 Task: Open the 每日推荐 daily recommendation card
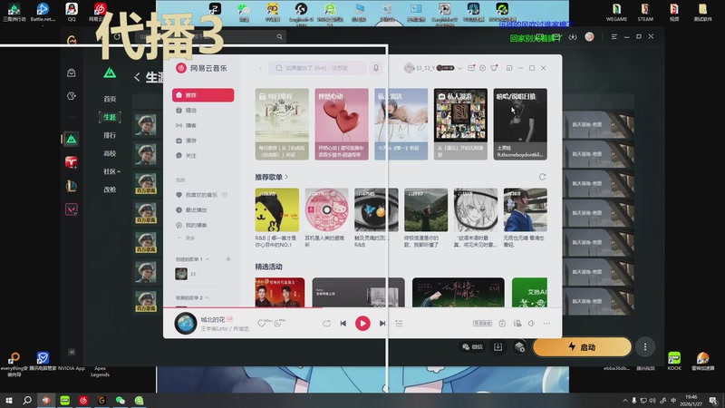(282, 124)
